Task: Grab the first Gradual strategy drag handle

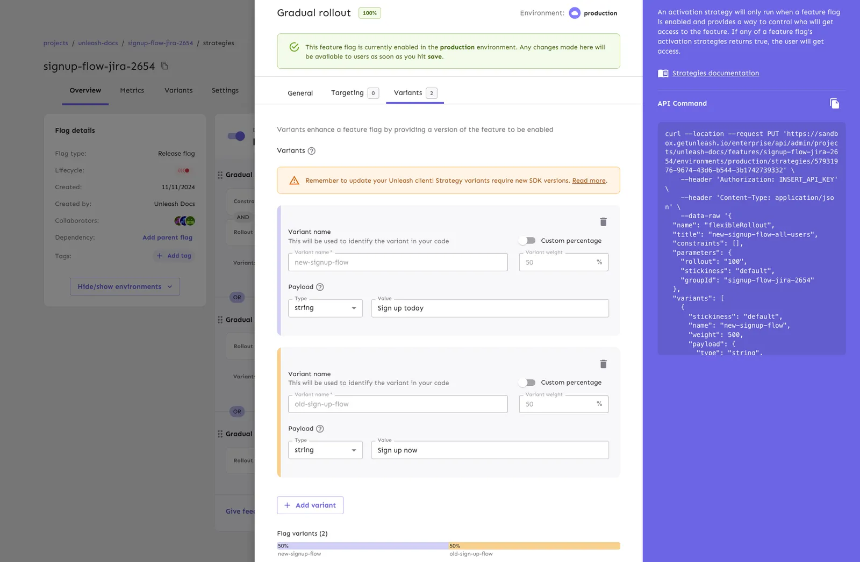Action: click(x=220, y=175)
